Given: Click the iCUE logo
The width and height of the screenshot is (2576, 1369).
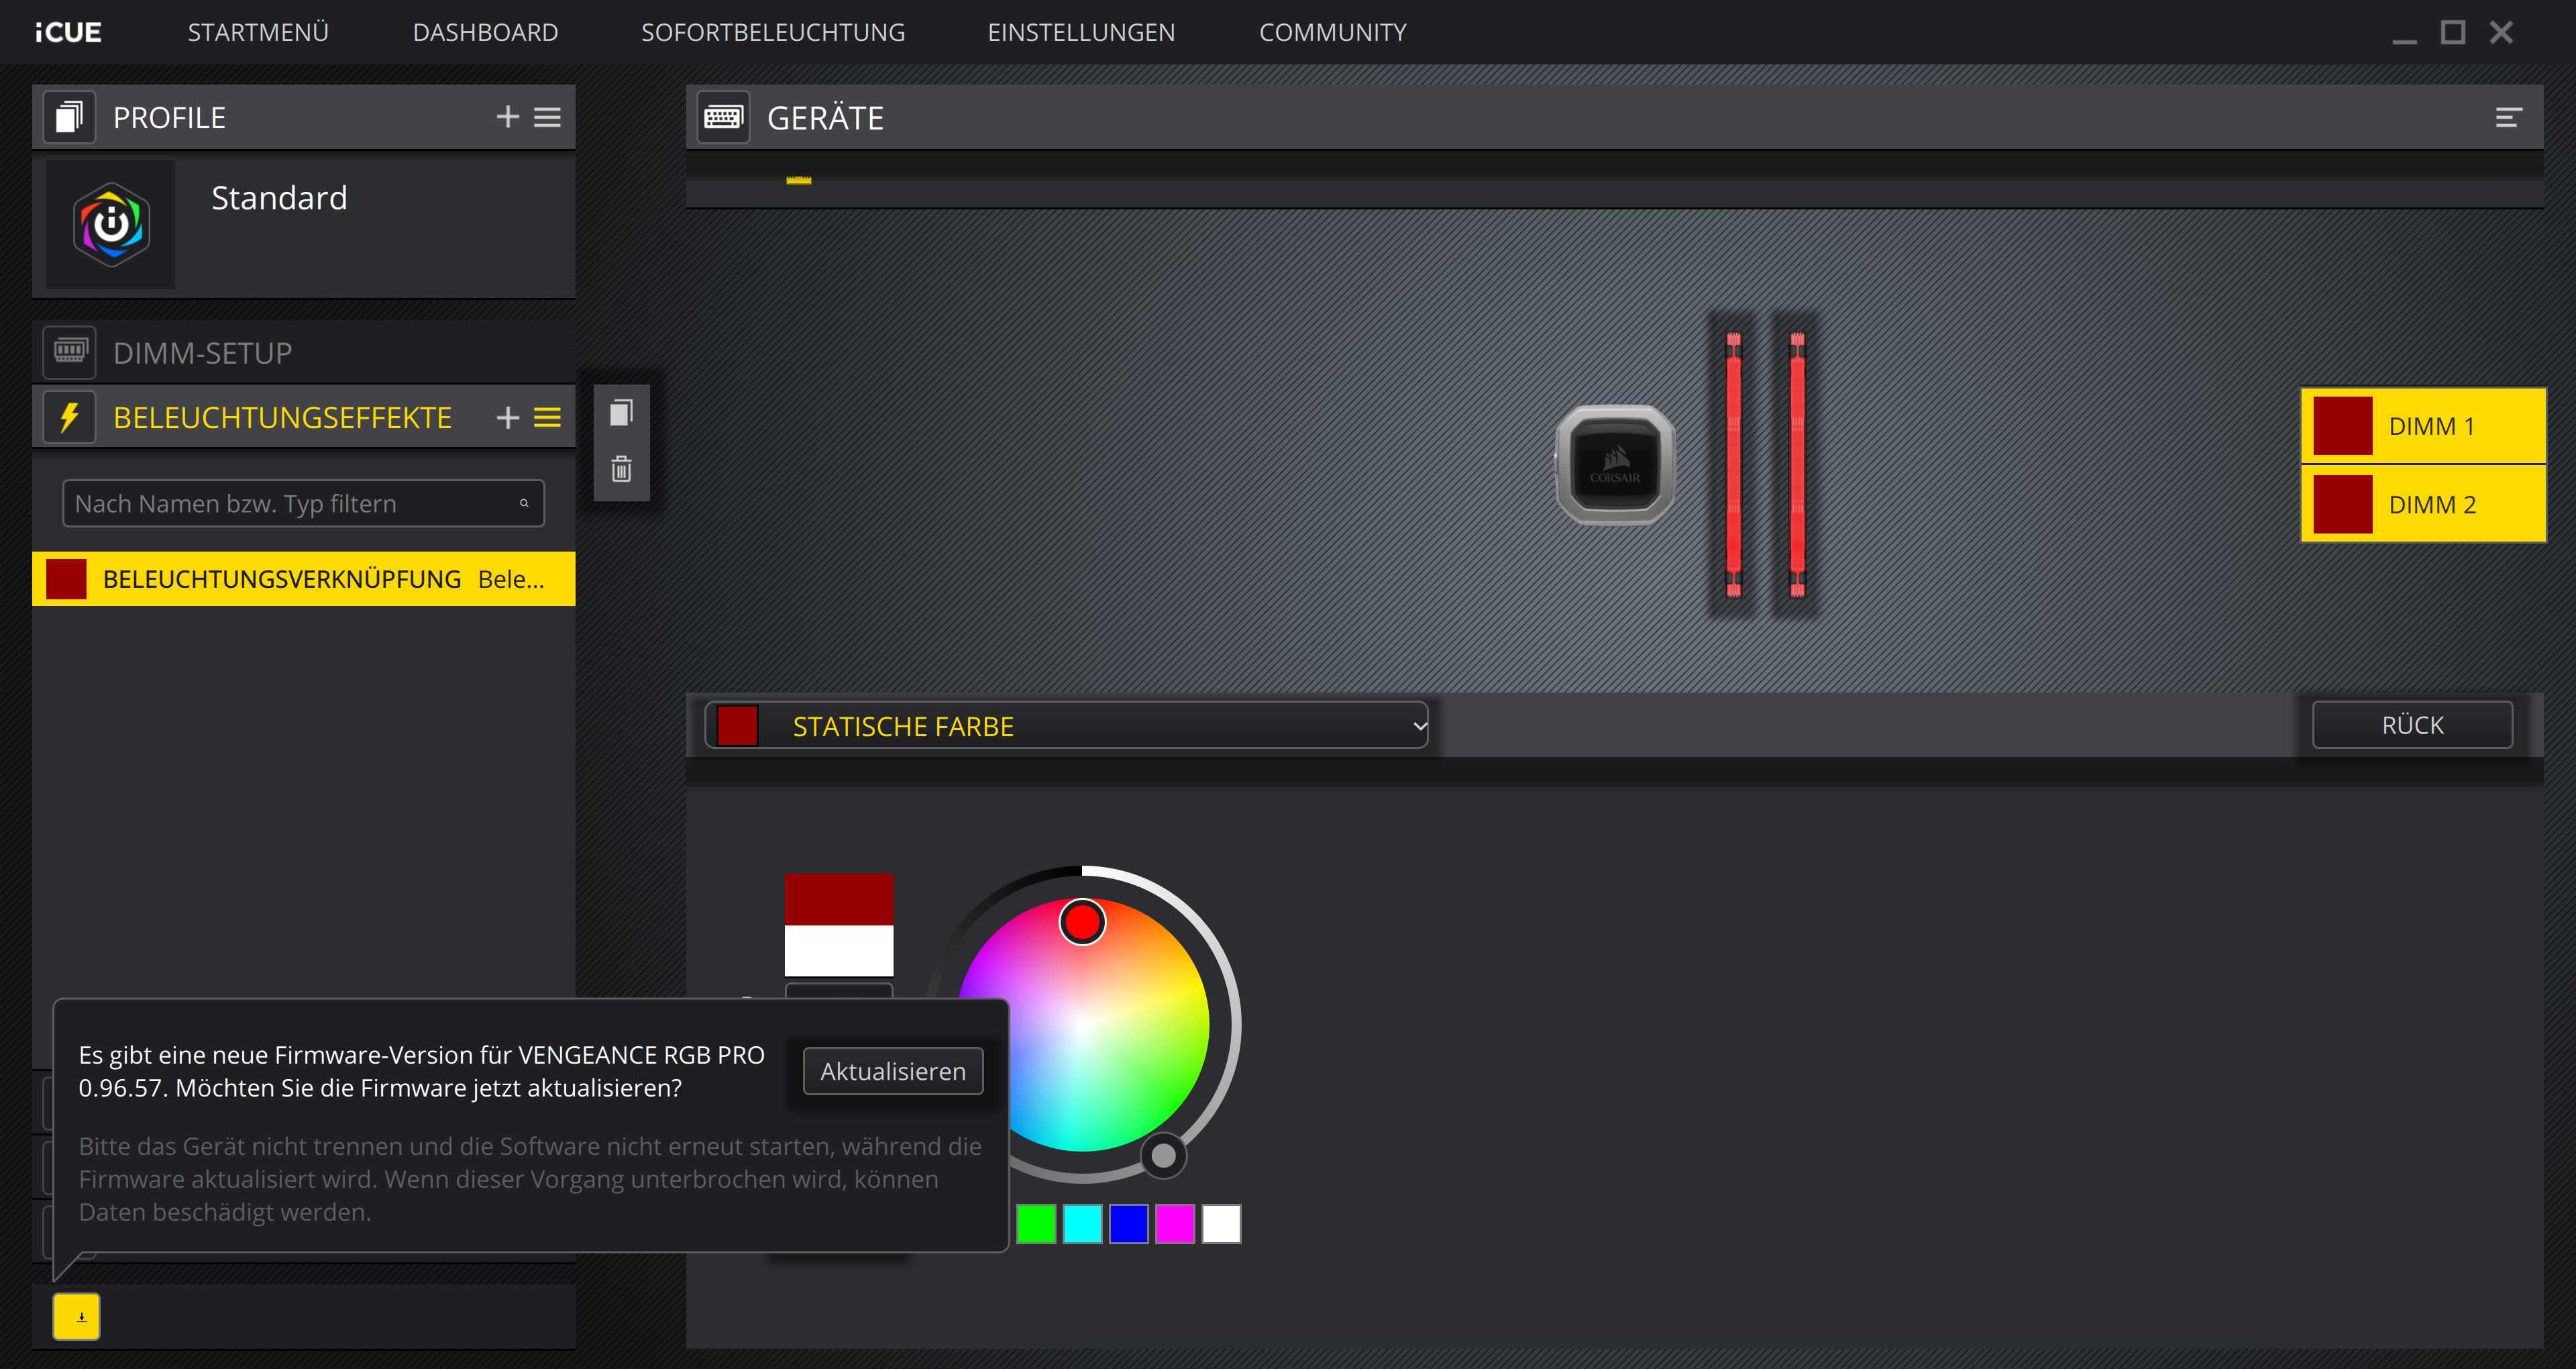Looking at the screenshot, I should pos(68,32).
